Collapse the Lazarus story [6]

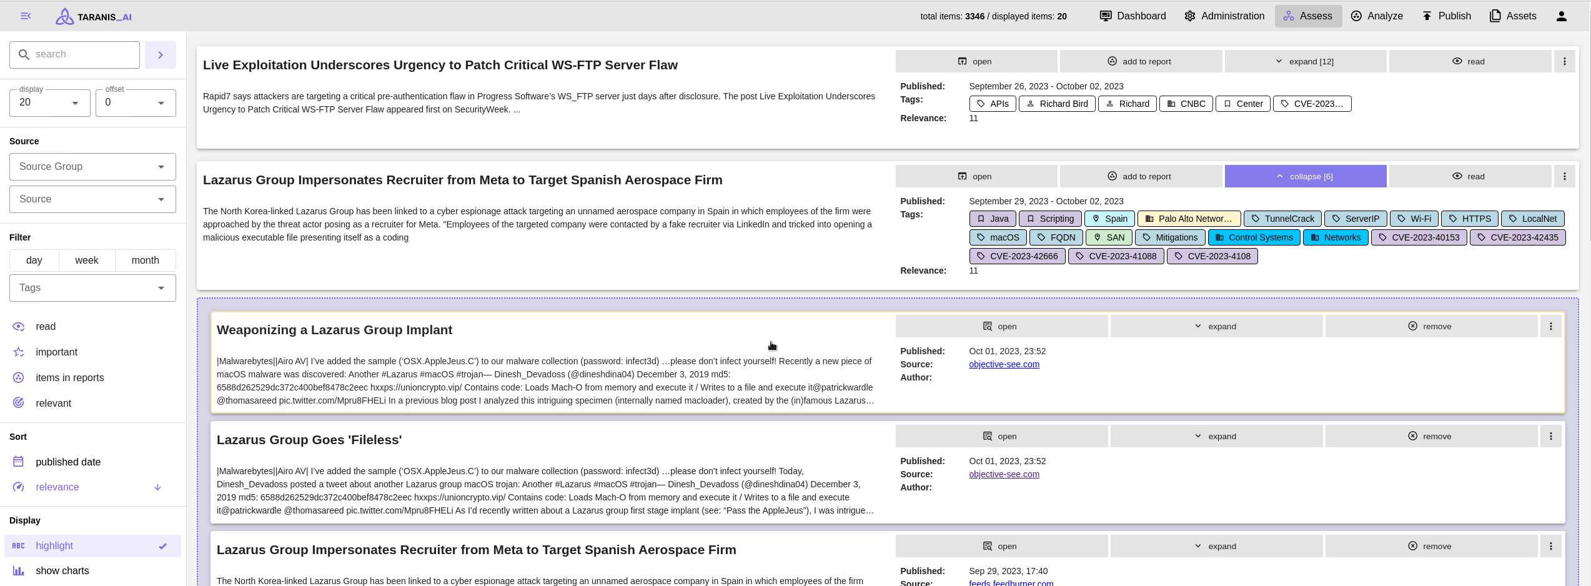(1305, 176)
